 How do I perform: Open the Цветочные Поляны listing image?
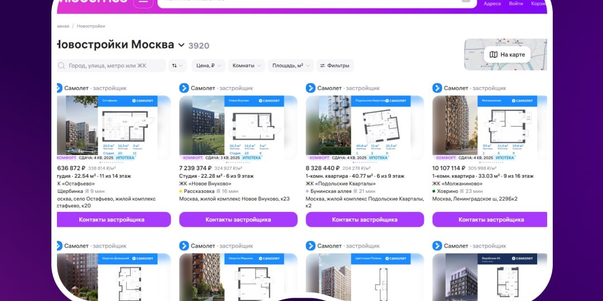[x=365, y=277]
